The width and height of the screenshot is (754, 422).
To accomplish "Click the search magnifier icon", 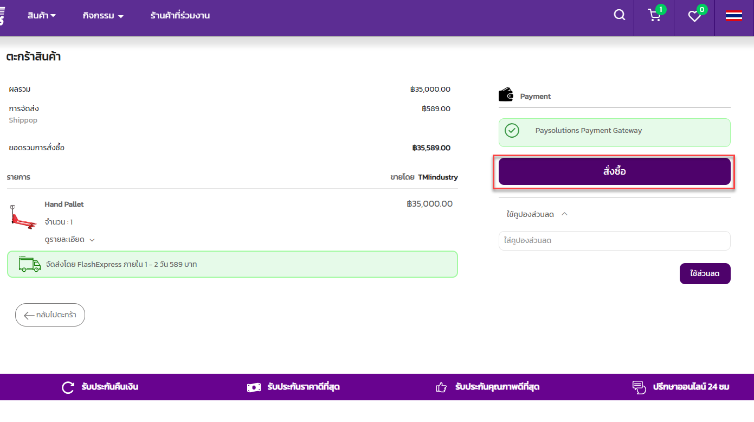I will (619, 15).
